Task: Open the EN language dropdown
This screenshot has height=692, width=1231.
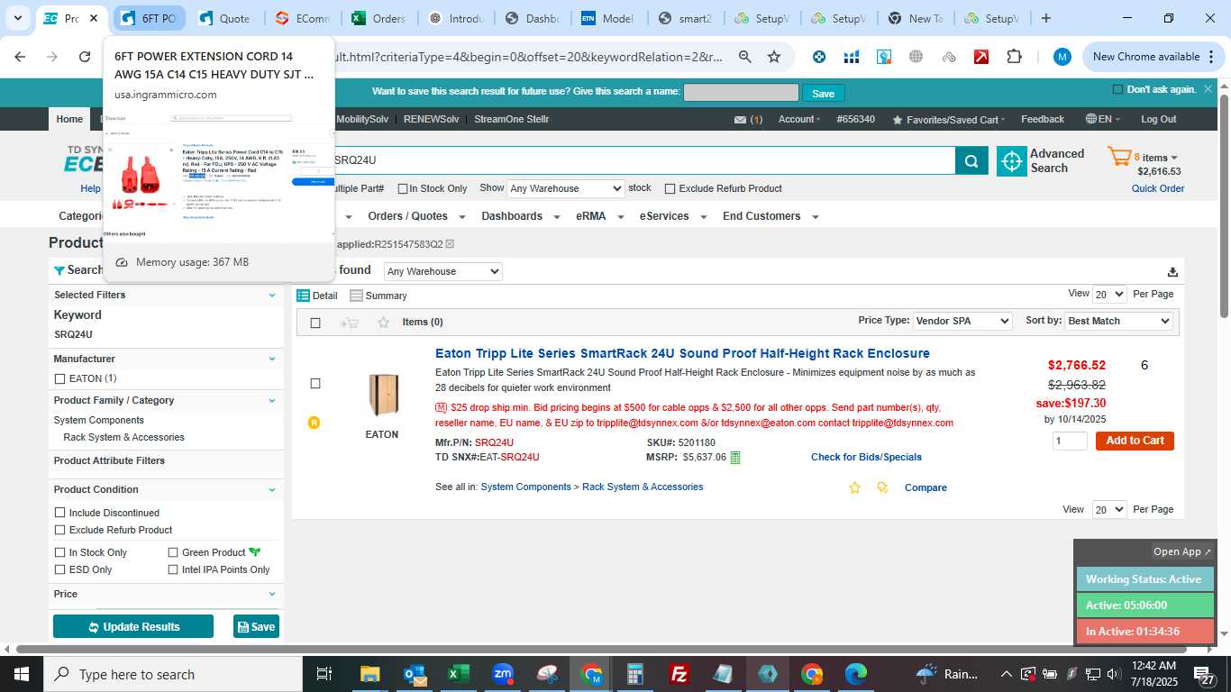Action: pyautogui.click(x=1102, y=119)
